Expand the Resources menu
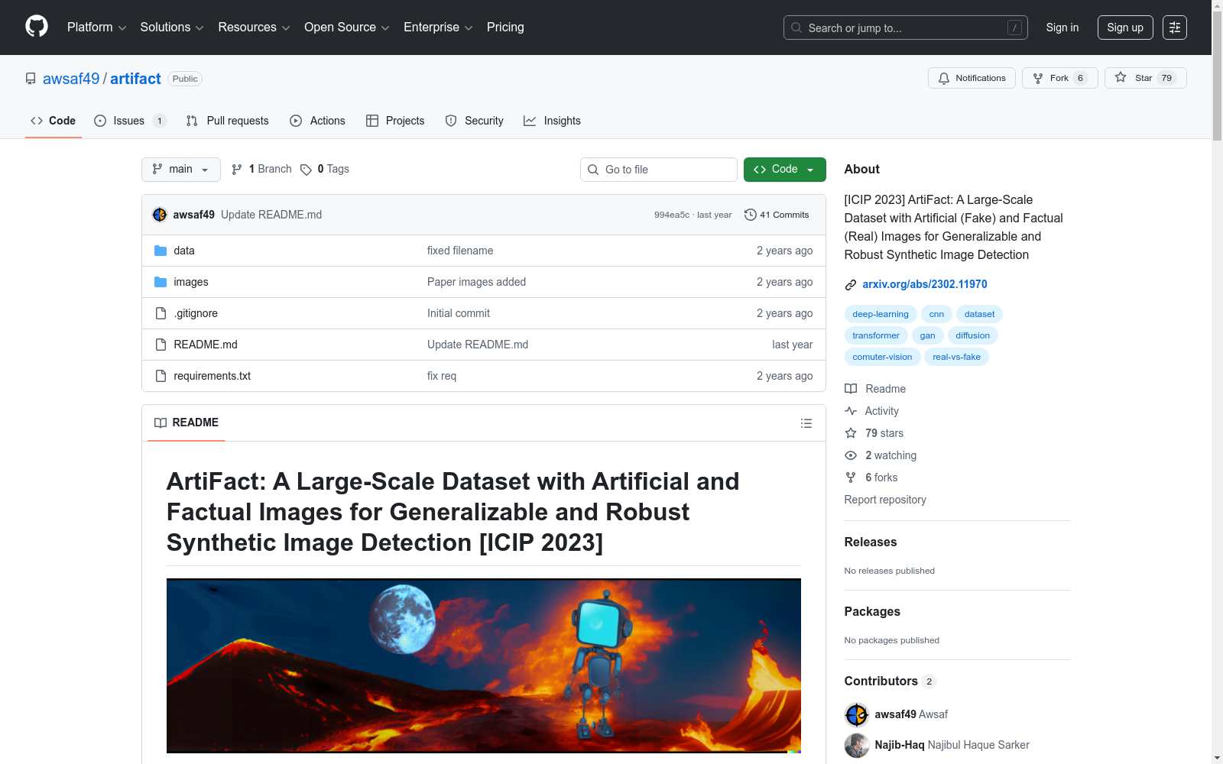 tap(254, 28)
